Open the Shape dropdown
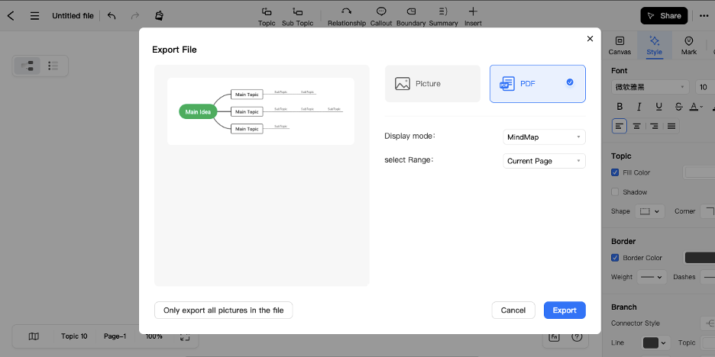The height and width of the screenshot is (357, 715). (650, 211)
